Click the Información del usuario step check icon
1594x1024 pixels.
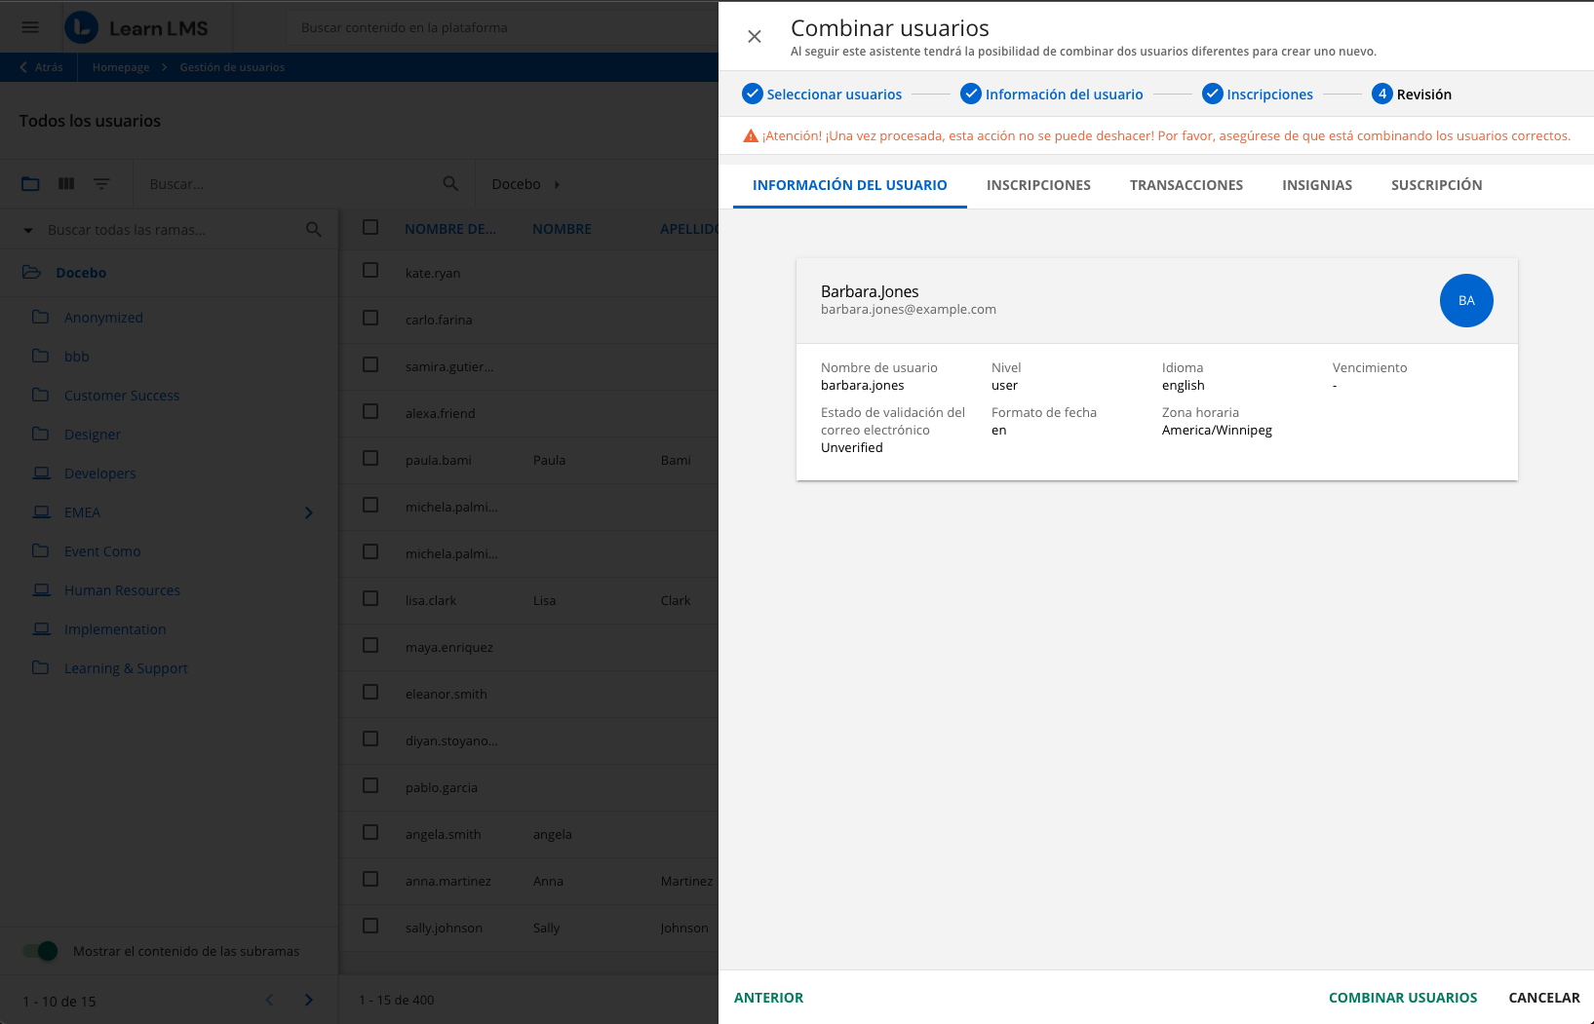point(971,94)
